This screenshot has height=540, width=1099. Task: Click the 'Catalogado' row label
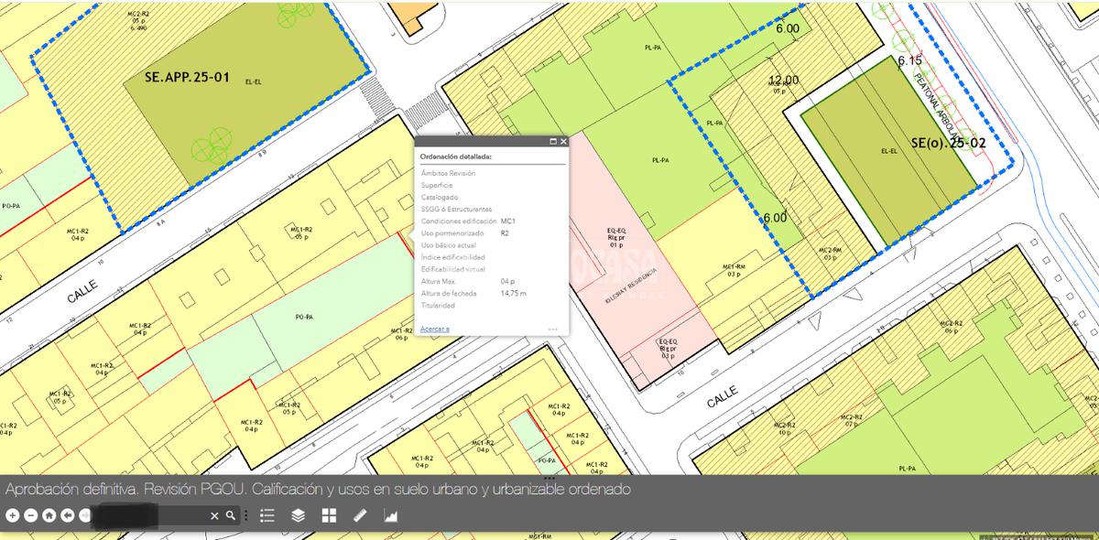coord(440,198)
